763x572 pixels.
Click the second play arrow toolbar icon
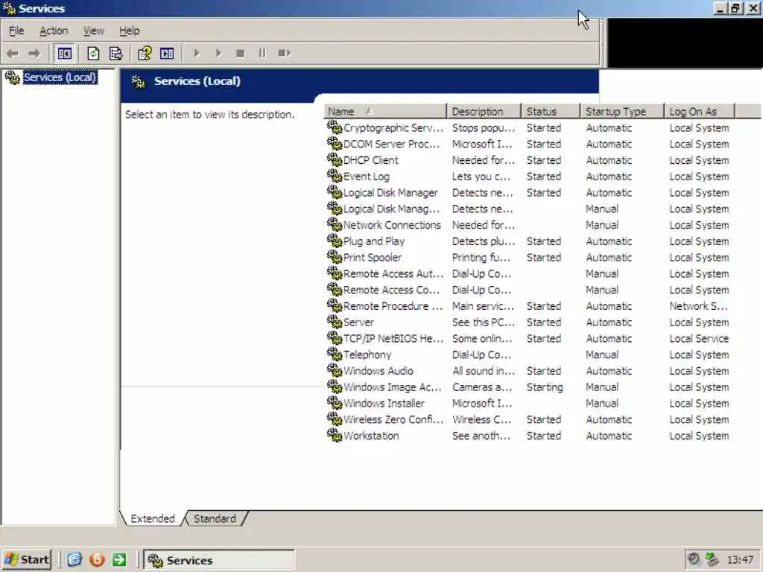218,53
